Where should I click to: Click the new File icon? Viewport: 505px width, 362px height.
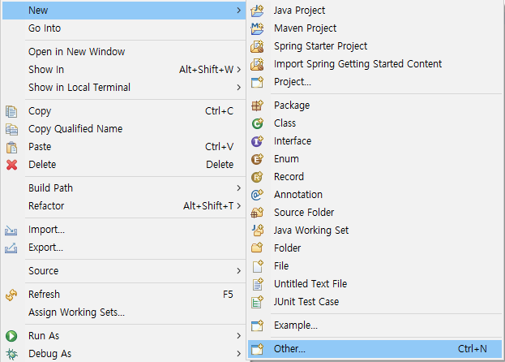click(x=257, y=266)
